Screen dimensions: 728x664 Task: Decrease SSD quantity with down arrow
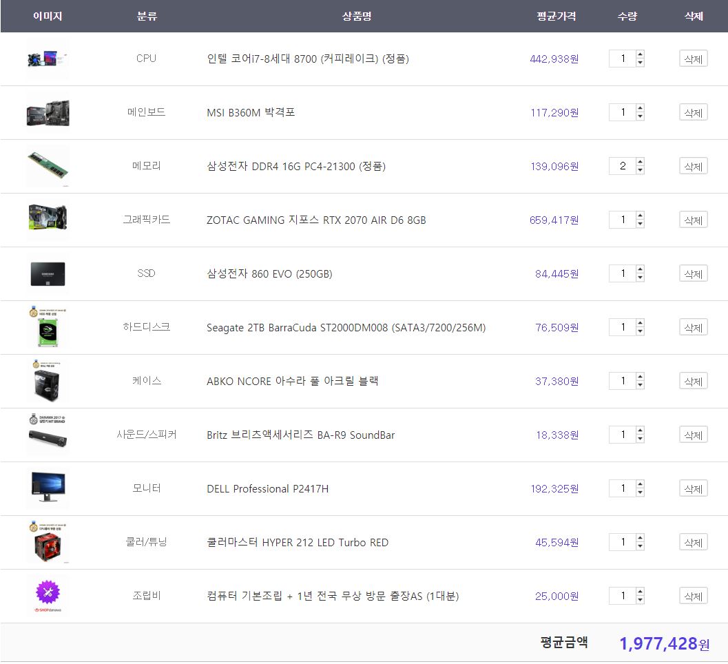click(641, 278)
